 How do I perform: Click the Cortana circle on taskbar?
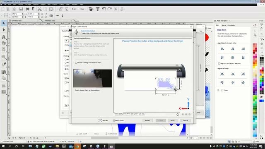point(17,146)
